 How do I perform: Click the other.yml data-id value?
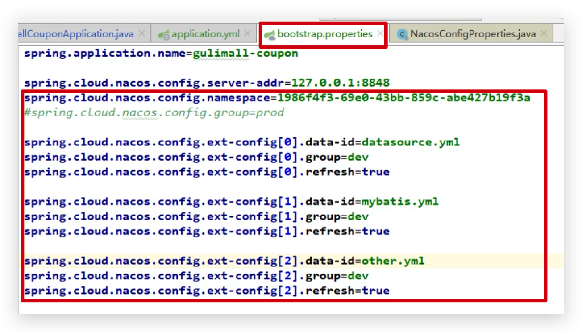click(x=393, y=261)
